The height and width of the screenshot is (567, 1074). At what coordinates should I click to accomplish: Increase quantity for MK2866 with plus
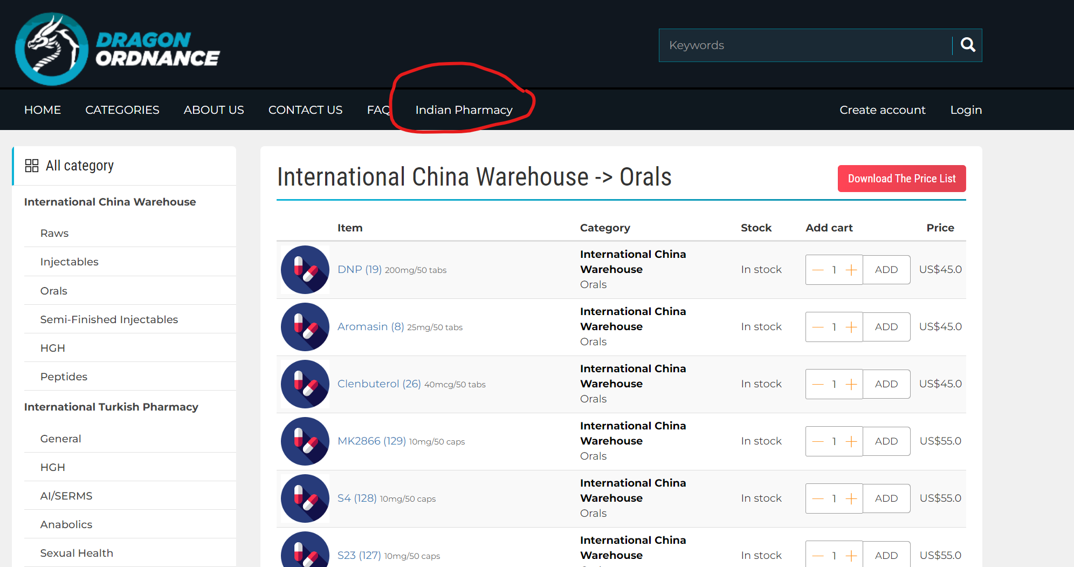coord(851,441)
